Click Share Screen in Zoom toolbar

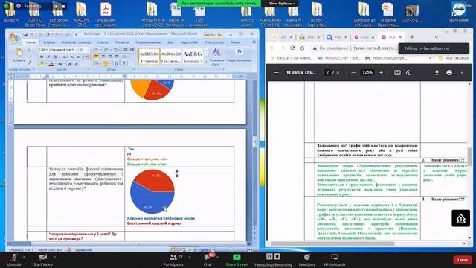237,260
